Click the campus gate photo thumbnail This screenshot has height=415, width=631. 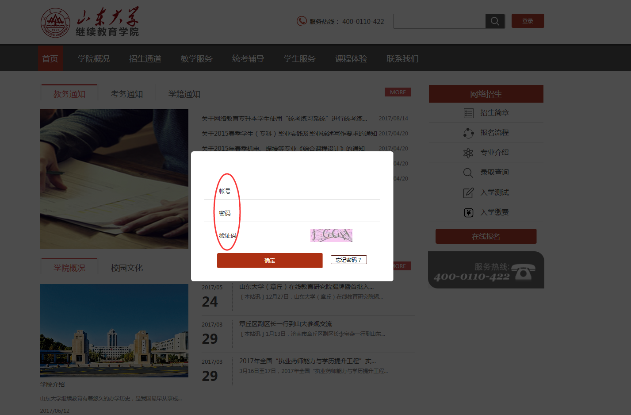114,330
